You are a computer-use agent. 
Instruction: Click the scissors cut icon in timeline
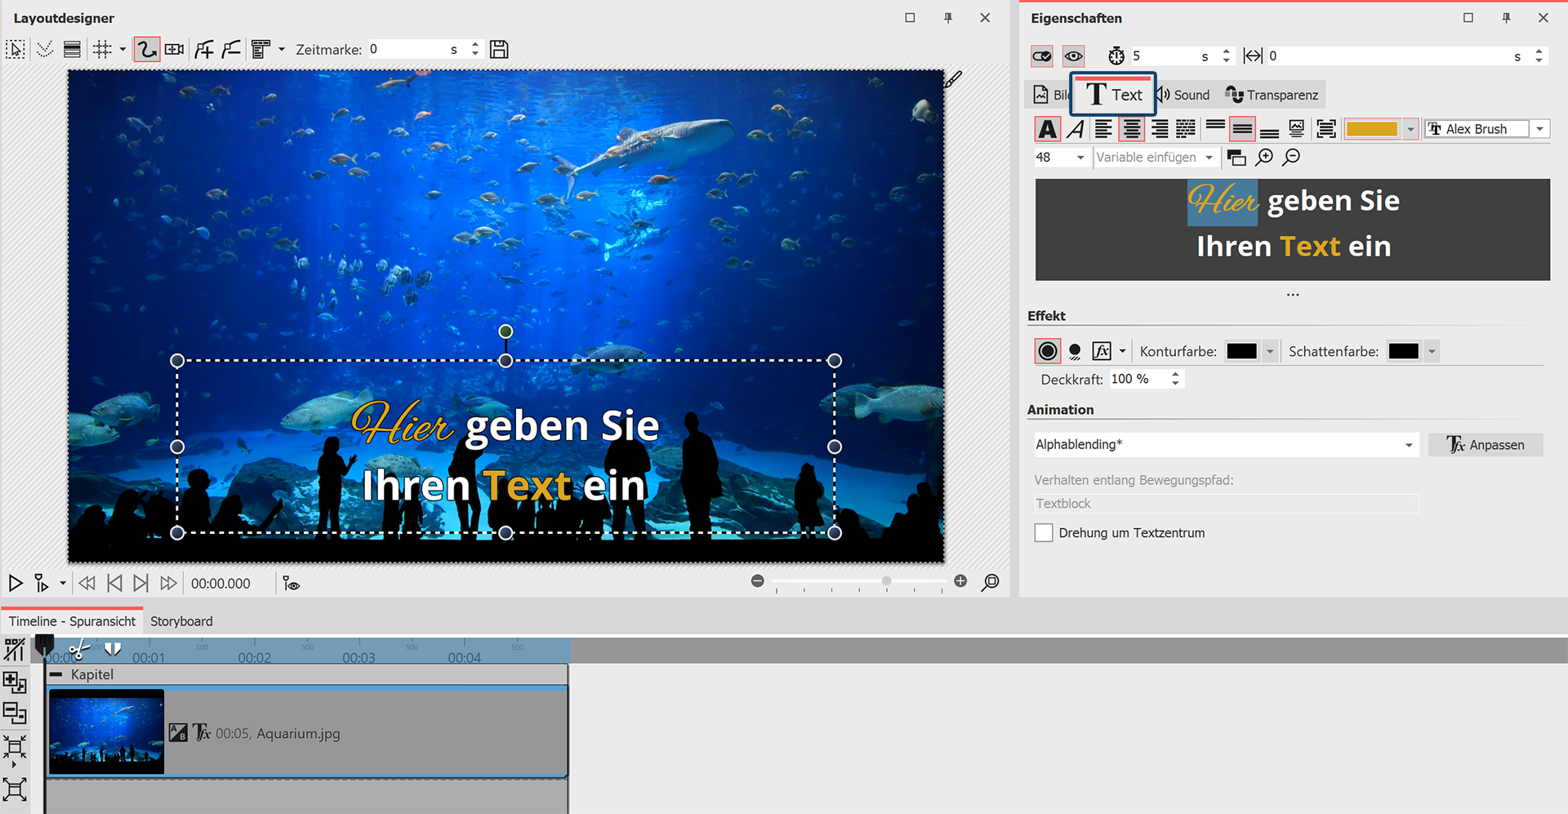coord(78,651)
